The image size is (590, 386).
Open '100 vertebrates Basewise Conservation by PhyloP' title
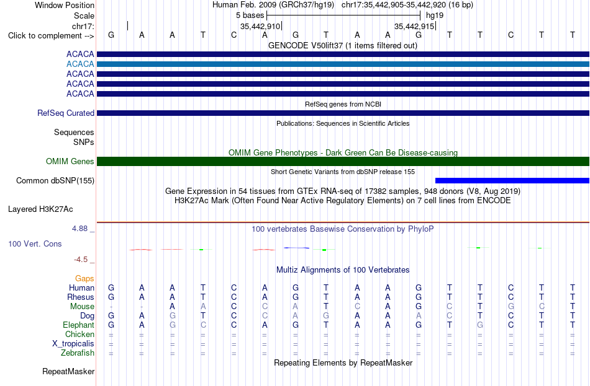pos(343,229)
